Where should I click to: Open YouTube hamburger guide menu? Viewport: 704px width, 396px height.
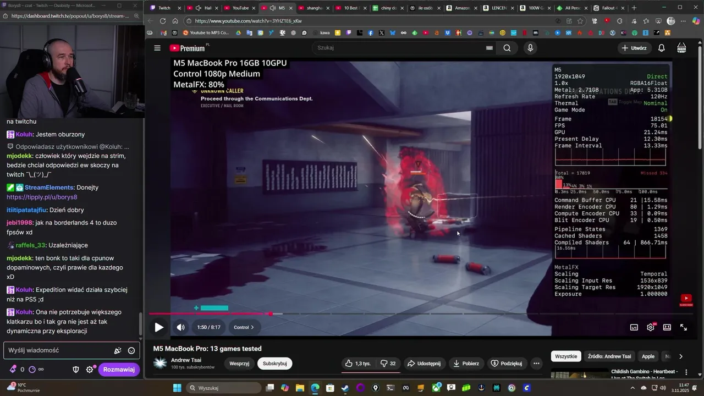pyautogui.click(x=157, y=48)
